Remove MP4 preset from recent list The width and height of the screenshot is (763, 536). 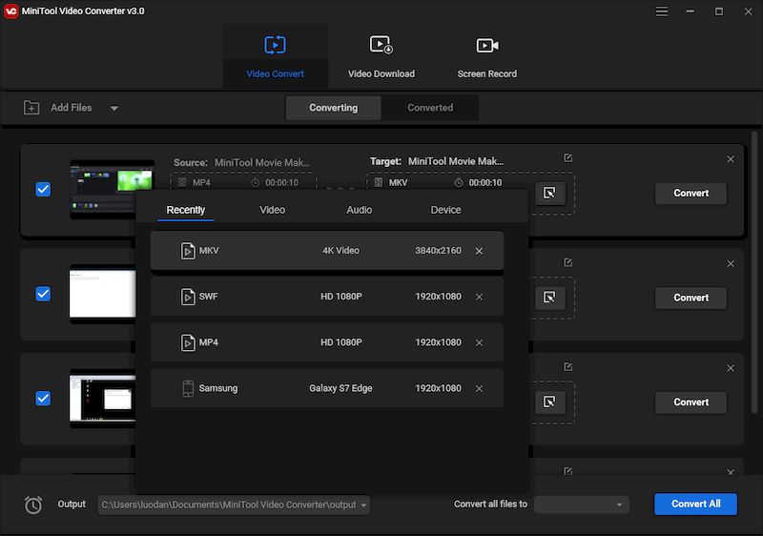[x=480, y=343]
